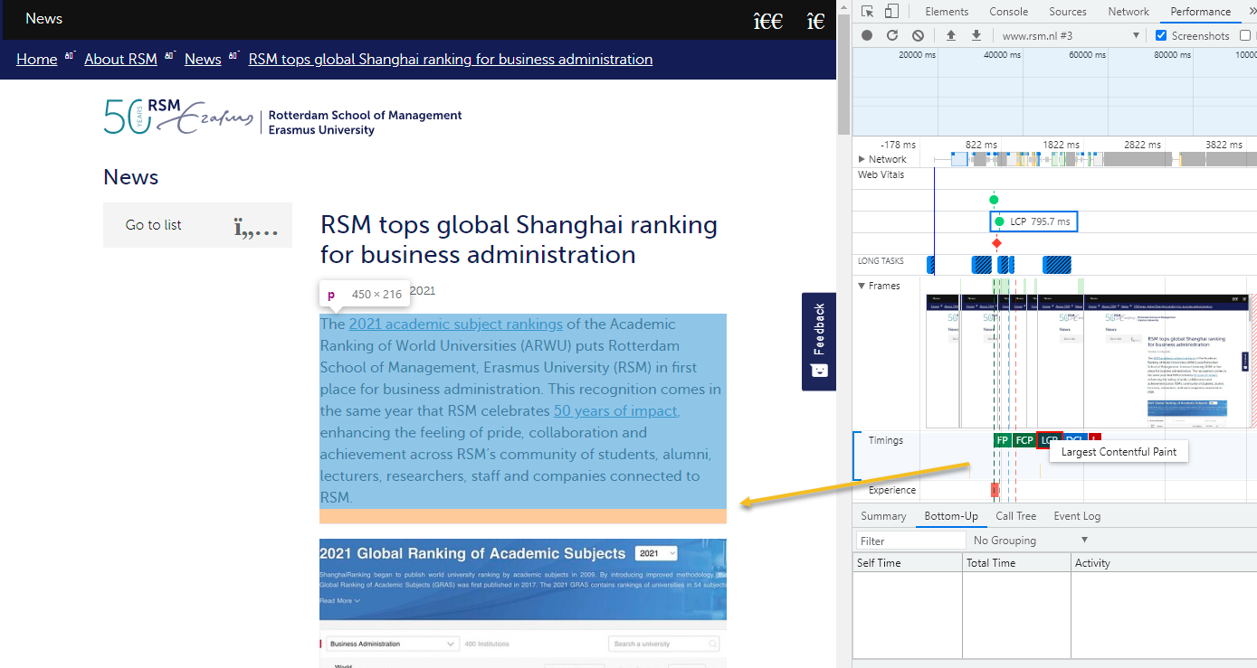This screenshot has height=668, width=1257.
Task: Clear the performance recording
Action: click(918, 35)
